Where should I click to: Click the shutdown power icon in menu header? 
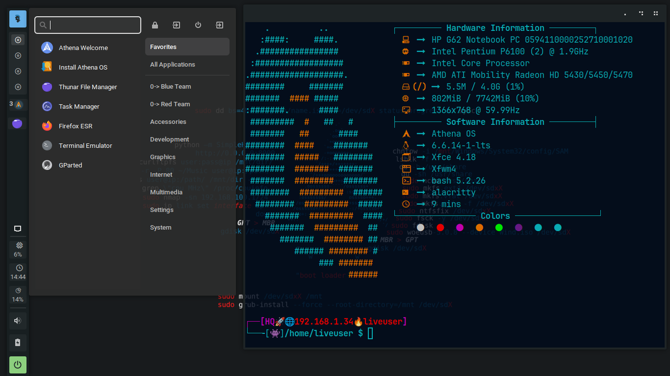click(x=198, y=25)
